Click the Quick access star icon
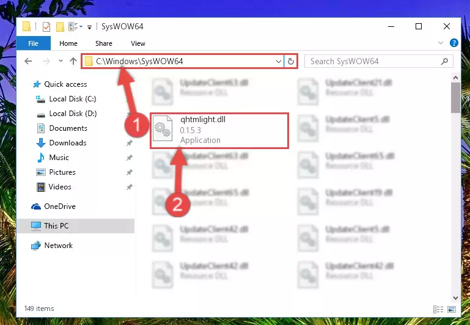This screenshot has width=470, height=325. [37, 84]
